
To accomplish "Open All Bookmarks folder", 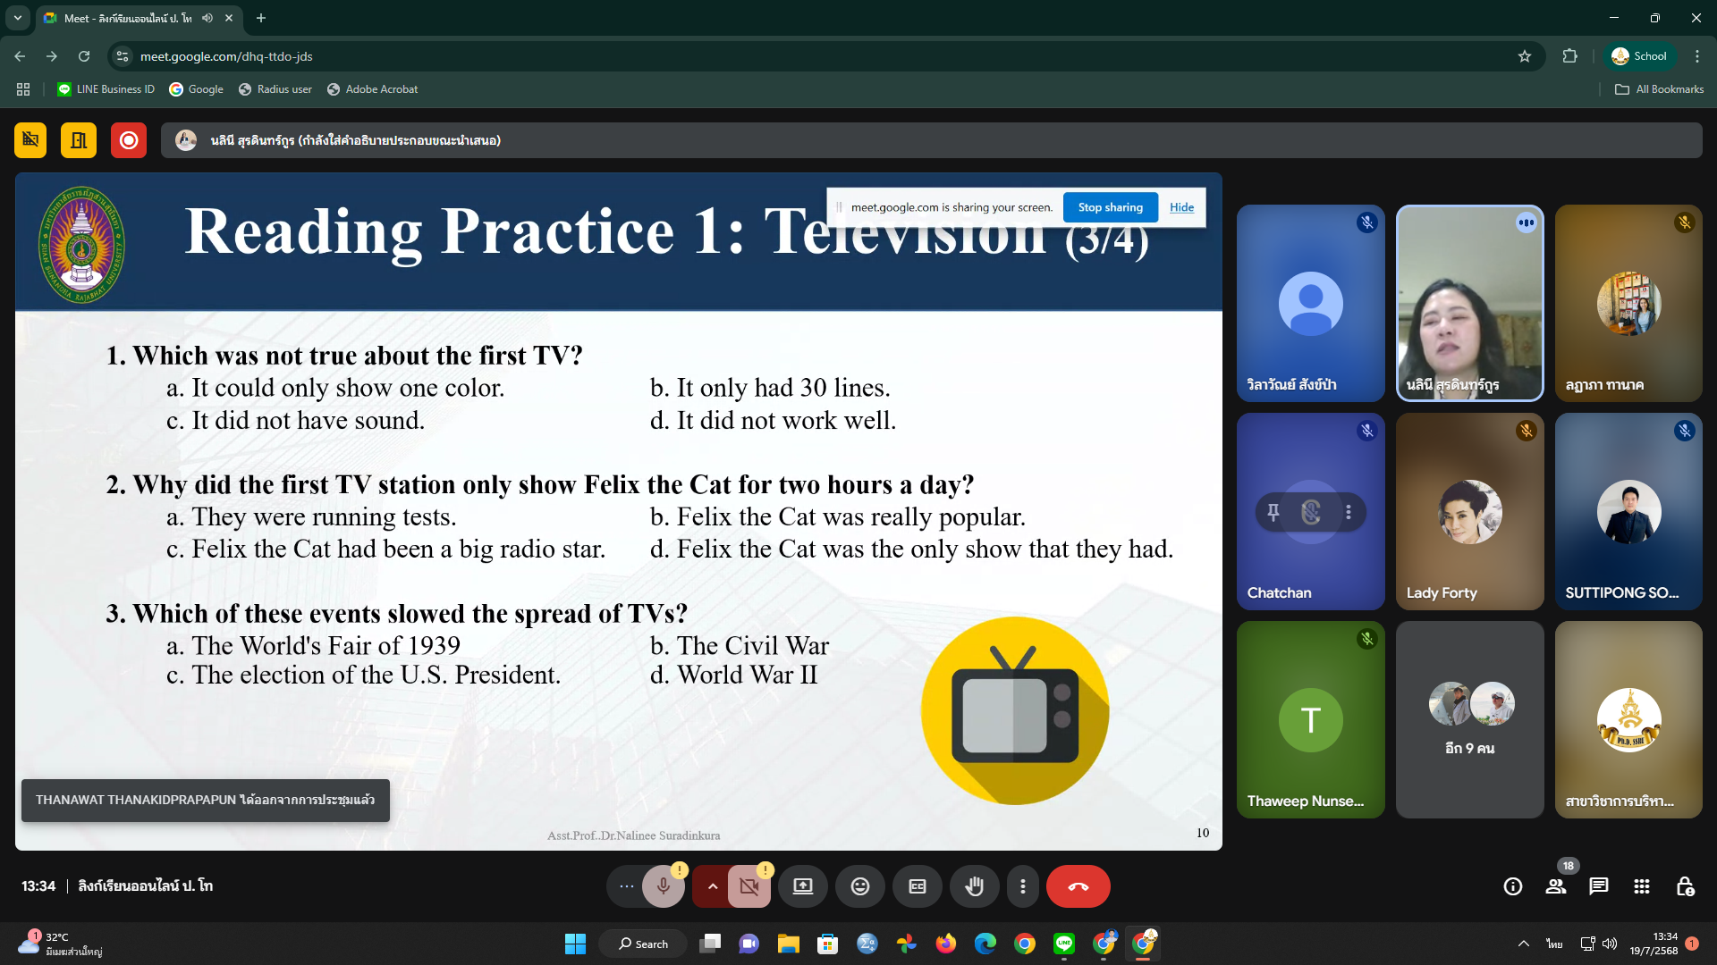I will [1659, 89].
